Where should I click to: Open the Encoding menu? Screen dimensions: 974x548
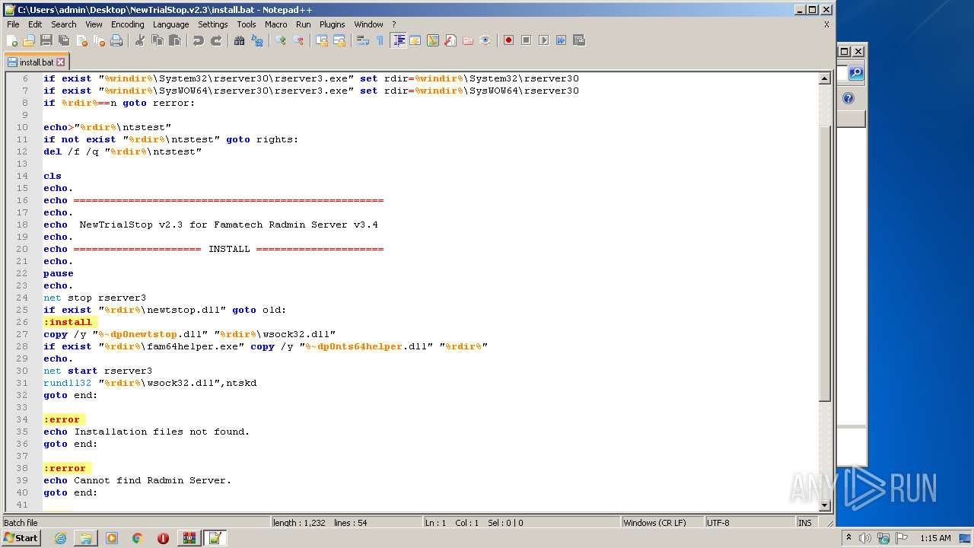(127, 24)
